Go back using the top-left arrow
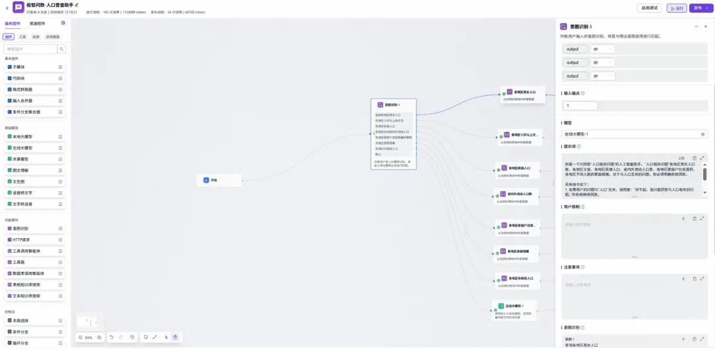This screenshot has height=350, width=715. click(7, 8)
